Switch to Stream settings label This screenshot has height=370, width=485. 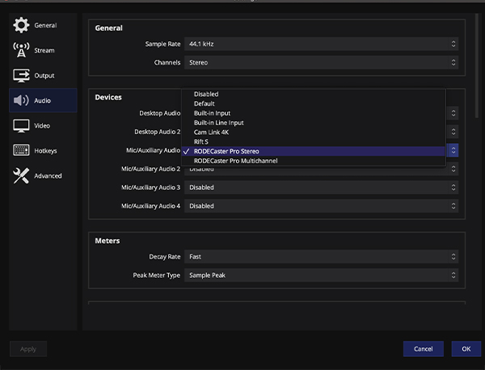pos(44,50)
